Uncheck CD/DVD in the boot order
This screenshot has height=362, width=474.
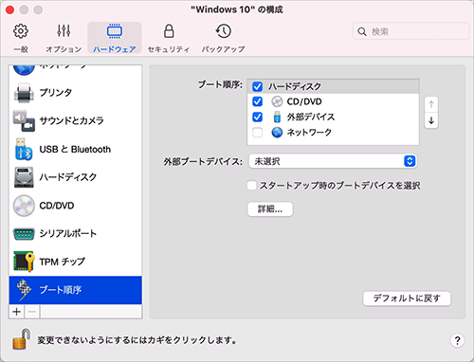point(257,101)
